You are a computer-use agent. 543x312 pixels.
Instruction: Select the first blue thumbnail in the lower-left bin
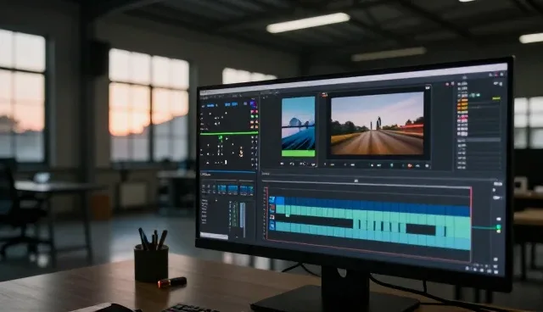coord(222,189)
